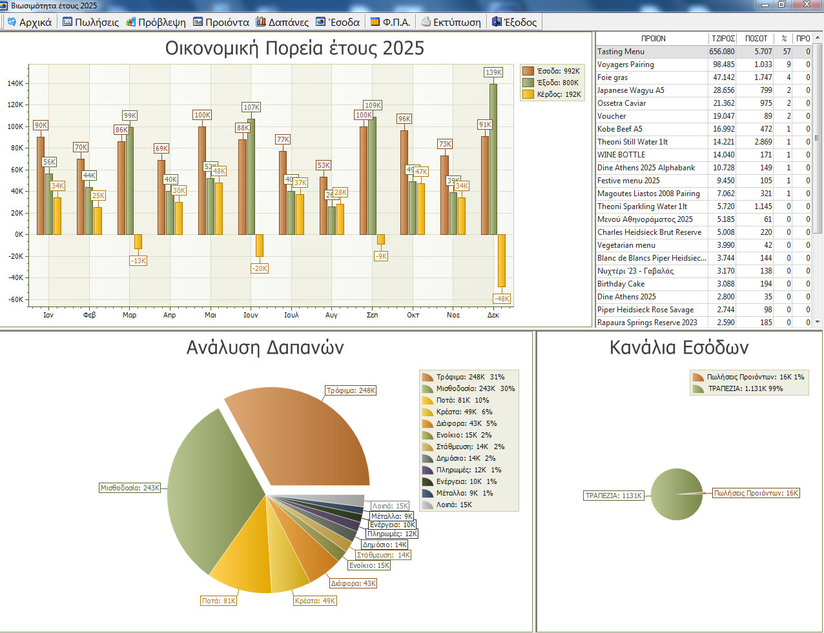Viewport: 824px width, 633px height.
Task: Click the products table scrollbar up arrow
Action: (x=818, y=38)
